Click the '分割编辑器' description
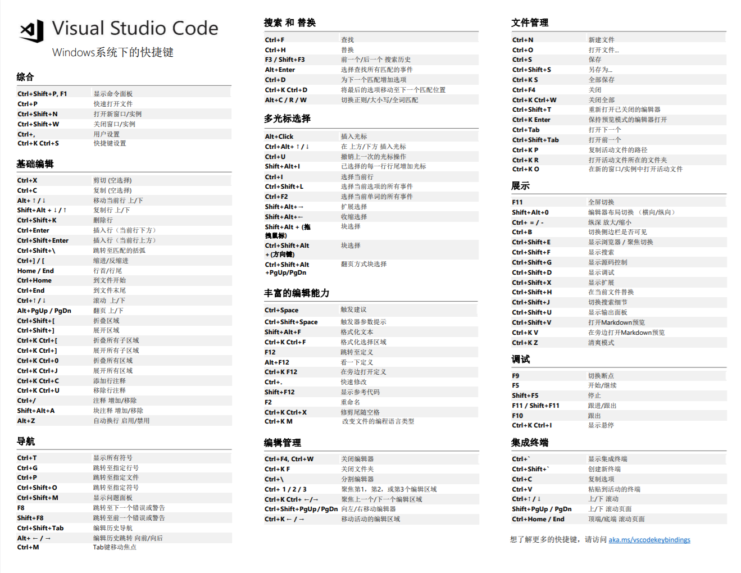741x573 pixels. [357, 479]
